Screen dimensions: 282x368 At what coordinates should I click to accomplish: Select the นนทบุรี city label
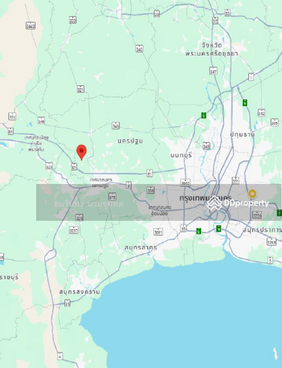pos(181,155)
